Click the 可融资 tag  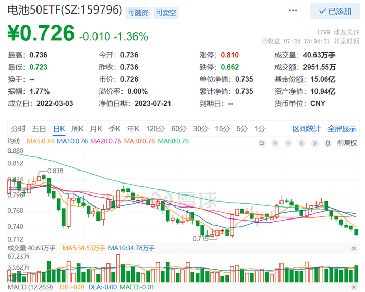point(138,13)
